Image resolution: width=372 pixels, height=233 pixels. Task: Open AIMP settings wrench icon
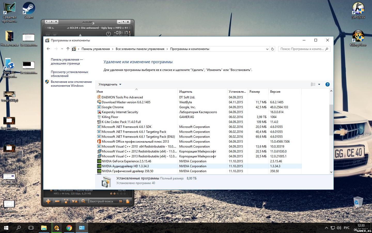[x=52, y=22]
